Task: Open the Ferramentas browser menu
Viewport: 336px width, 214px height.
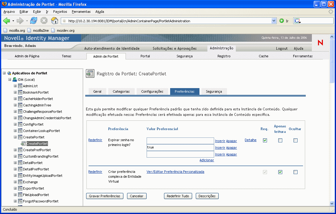Action: pyautogui.click(x=81, y=12)
